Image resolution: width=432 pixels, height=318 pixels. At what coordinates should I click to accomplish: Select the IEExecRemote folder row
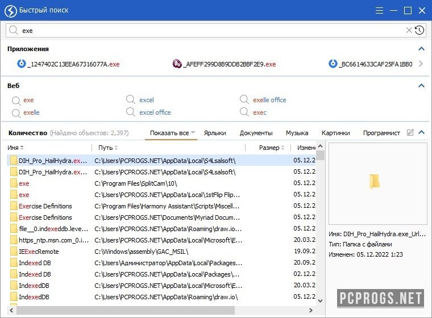(39, 252)
